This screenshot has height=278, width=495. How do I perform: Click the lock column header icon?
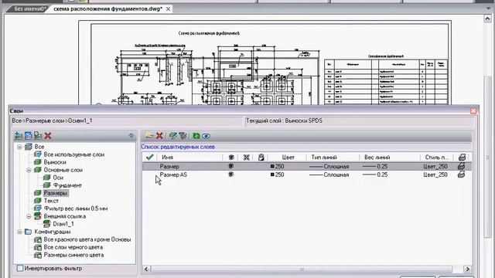(261, 157)
